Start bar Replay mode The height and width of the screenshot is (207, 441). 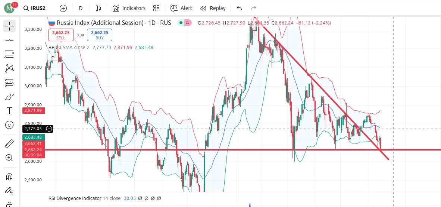point(213,8)
